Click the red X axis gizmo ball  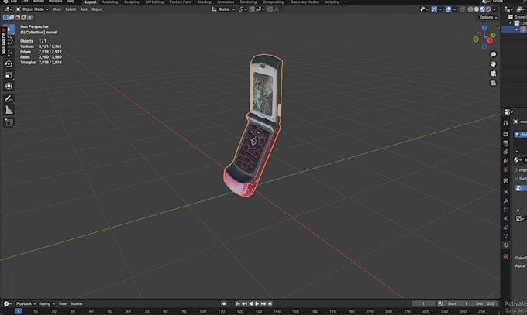pos(490,40)
